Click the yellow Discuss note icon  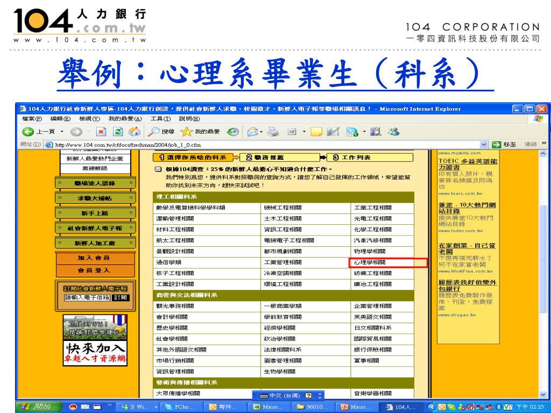(x=316, y=132)
